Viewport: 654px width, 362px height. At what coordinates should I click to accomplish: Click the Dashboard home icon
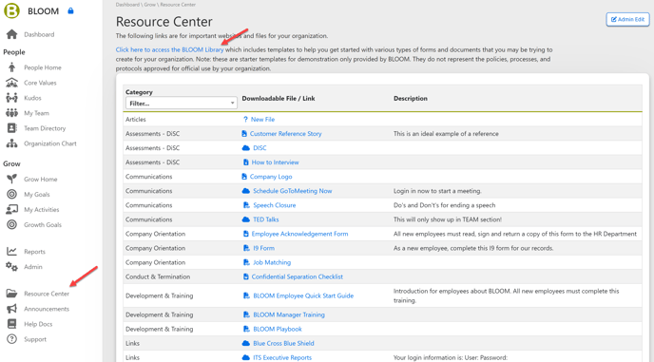click(11, 34)
